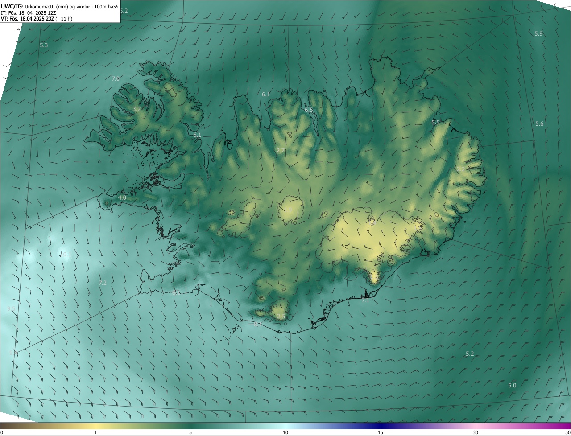Click the 6.5 map value label
571x436 pixels.
point(309,110)
